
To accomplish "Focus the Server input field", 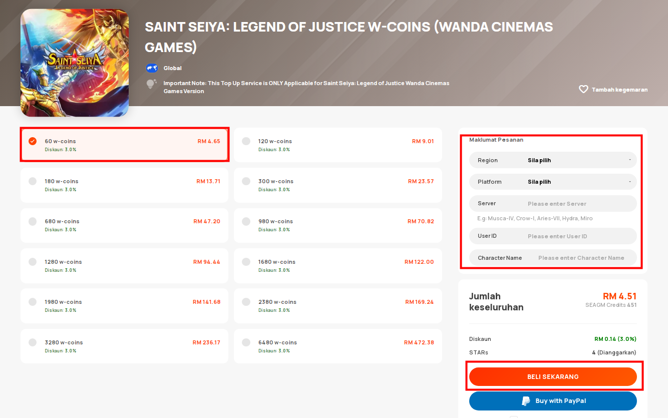I will [x=553, y=204].
